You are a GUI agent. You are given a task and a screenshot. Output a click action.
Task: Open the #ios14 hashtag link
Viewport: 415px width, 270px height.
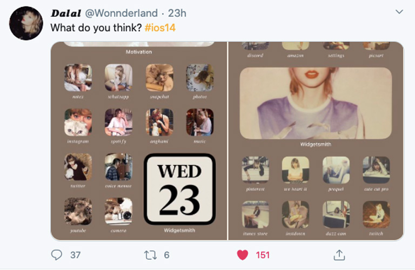160,28
